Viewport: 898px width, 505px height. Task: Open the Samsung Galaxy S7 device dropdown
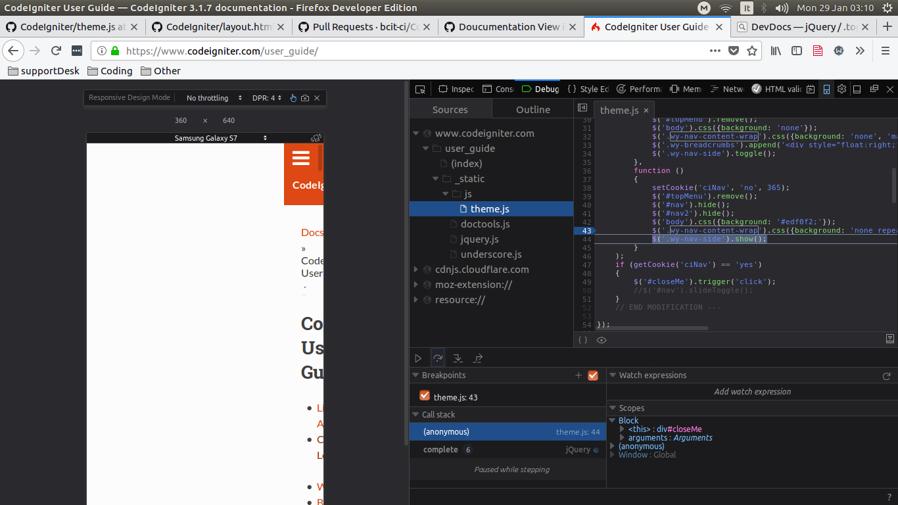pyautogui.click(x=221, y=138)
